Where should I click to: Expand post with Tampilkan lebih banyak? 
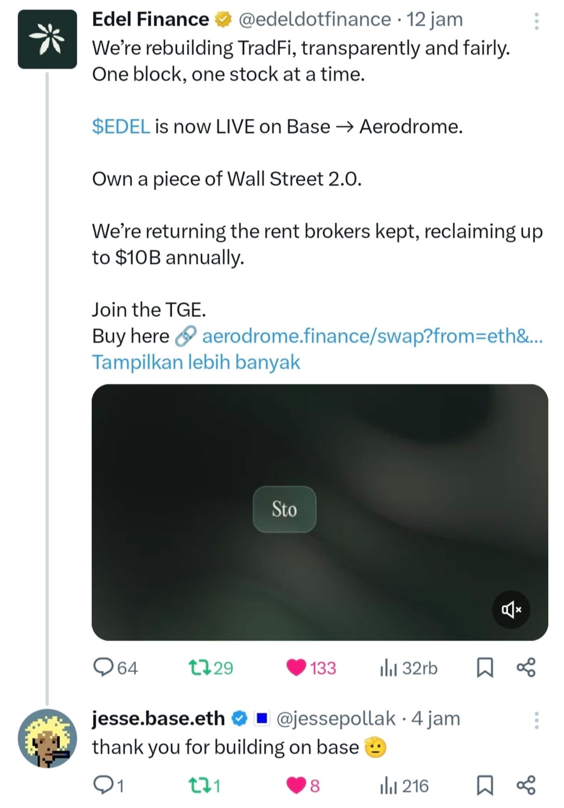pyautogui.click(x=196, y=362)
